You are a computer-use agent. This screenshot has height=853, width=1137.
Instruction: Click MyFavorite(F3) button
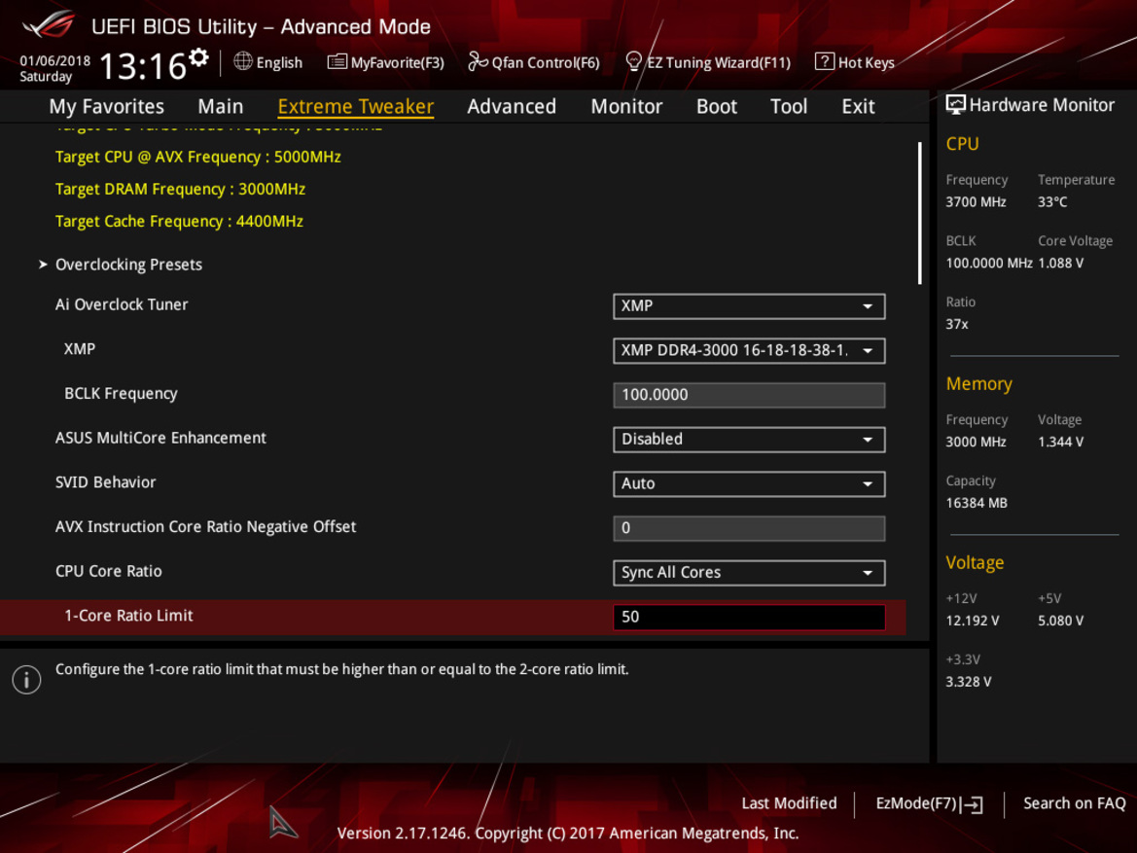(x=386, y=62)
